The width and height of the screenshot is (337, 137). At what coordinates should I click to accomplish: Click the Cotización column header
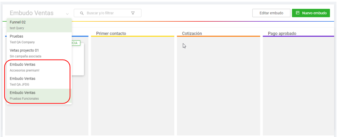[x=192, y=33]
